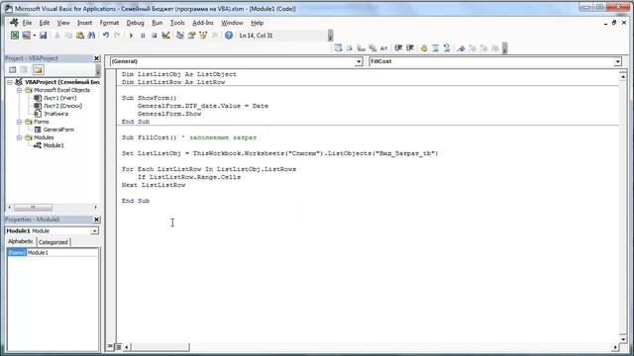Viewport: 634px width, 356px height.
Task: Toggle Folders in the Project panel
Action: tap(38, 70)
